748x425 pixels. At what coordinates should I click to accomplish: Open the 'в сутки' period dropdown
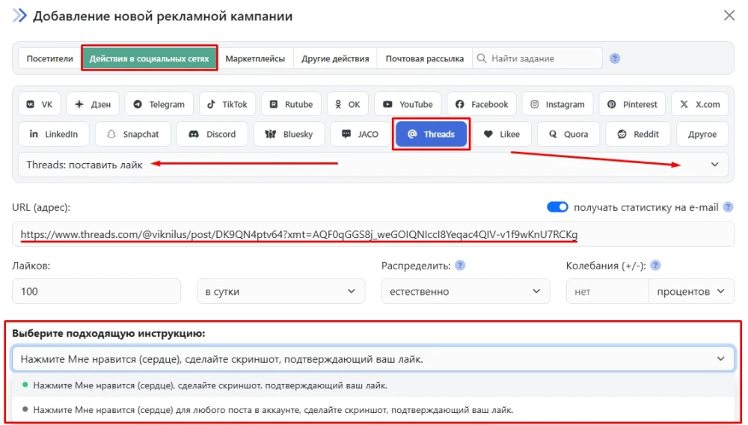pos(280,291)
